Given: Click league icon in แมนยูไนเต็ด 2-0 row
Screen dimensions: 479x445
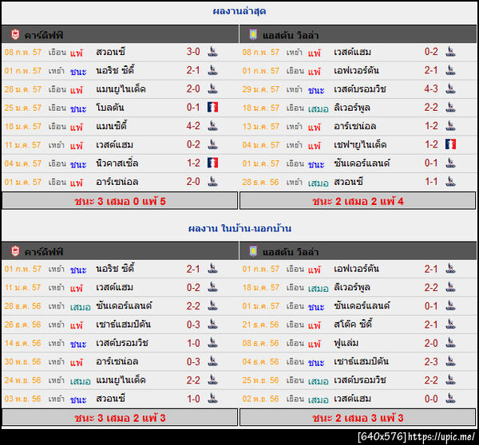Looking at the screenshot, I should (x=212, y=89).
